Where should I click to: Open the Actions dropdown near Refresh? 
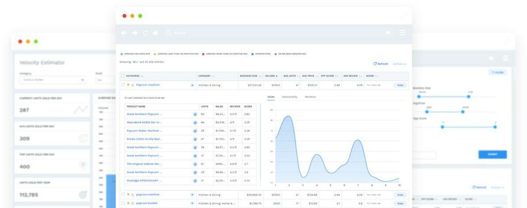click(x=399, y=64)
